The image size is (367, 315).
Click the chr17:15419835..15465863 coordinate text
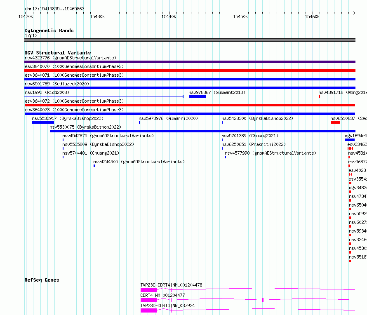[54, 9]
